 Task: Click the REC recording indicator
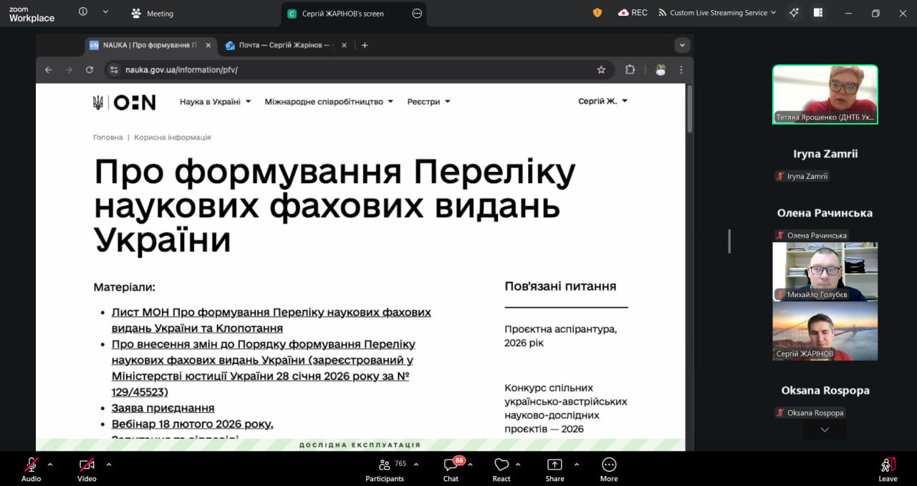pyautogui.click(x=633, y=13)
